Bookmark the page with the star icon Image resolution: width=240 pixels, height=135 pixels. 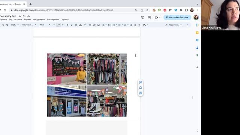click(x=147, y=10)
